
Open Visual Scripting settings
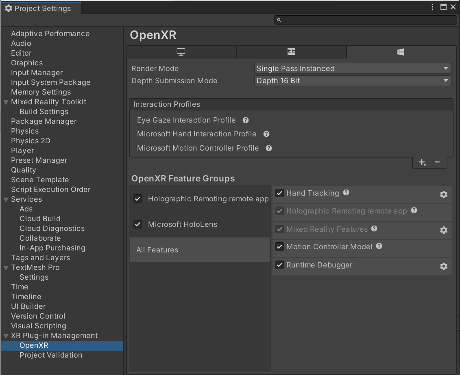tap(39, 326)
